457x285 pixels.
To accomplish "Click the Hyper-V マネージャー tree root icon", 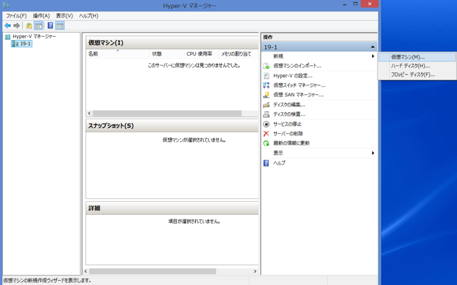I will tap(7, 36).
